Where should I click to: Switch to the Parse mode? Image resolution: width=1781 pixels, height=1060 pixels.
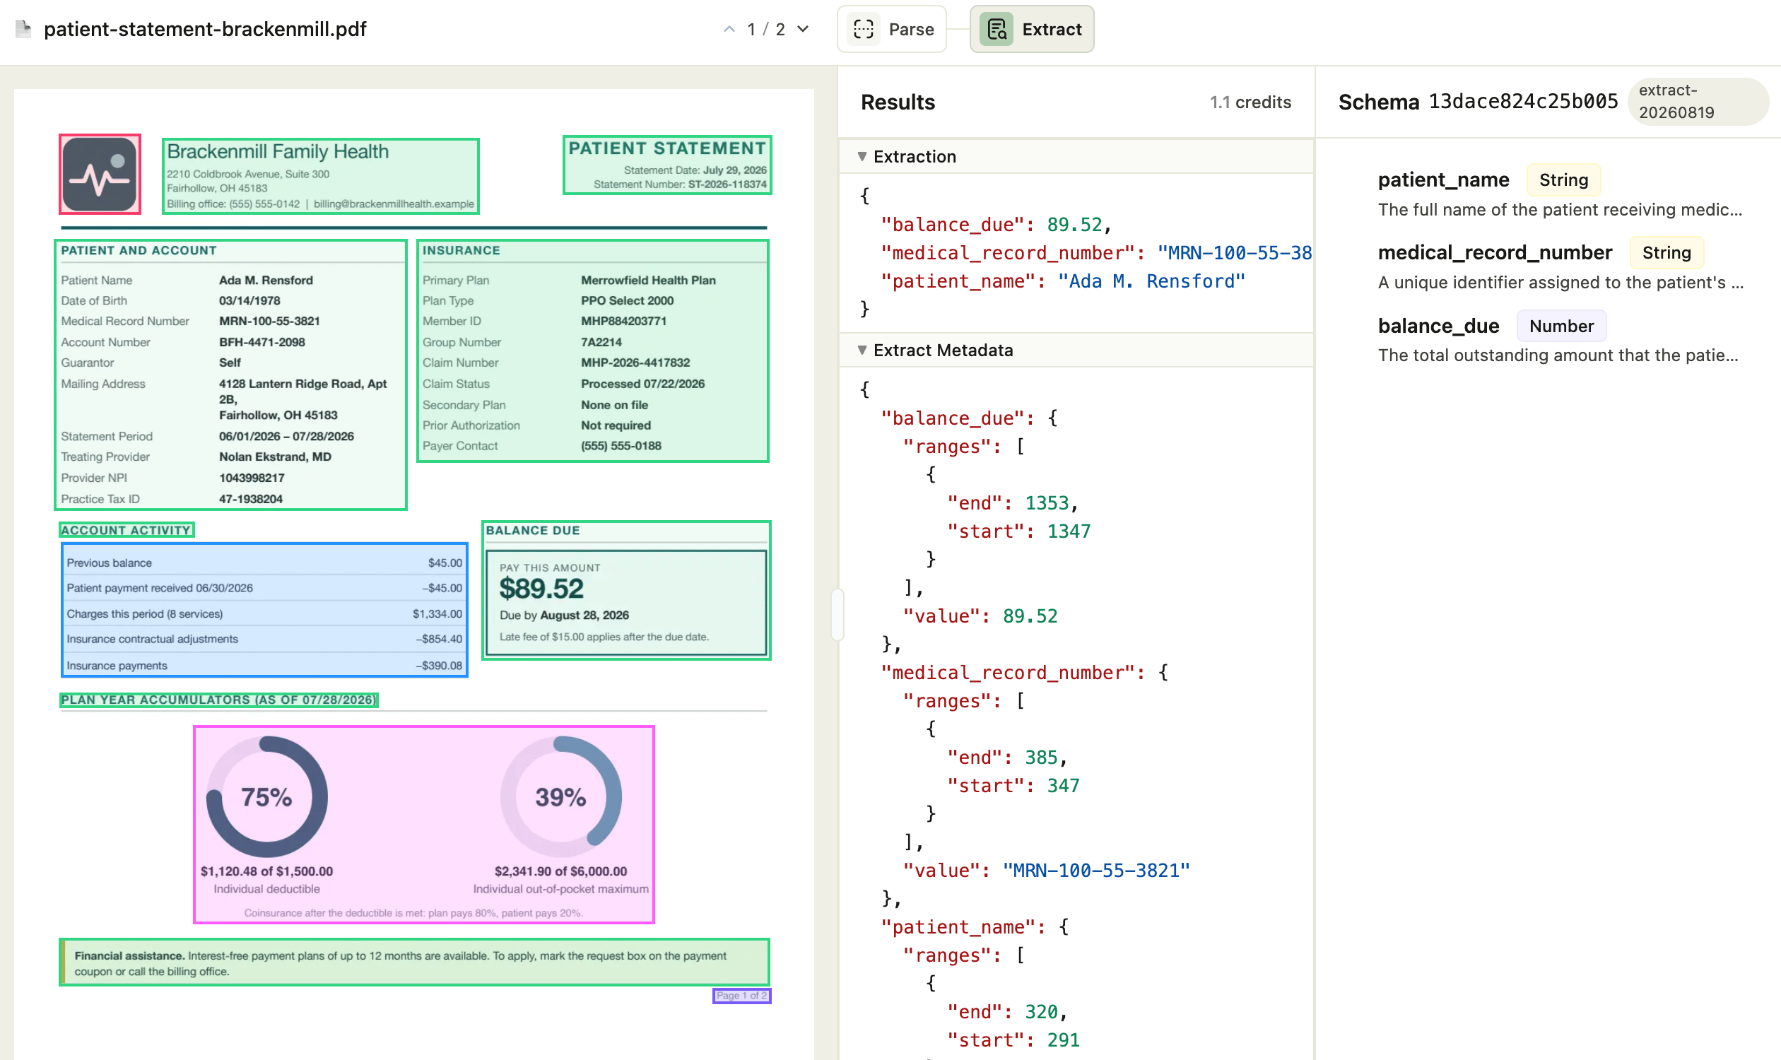tap(892, 29)
